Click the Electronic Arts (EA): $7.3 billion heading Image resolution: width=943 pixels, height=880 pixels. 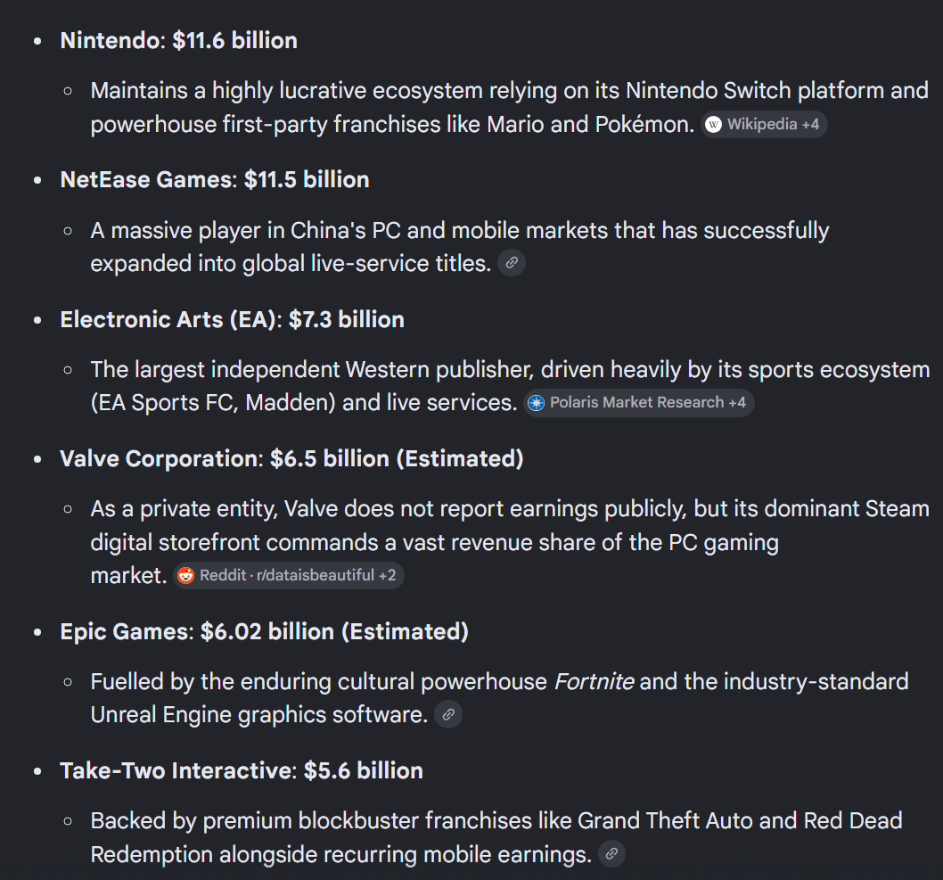(232, 319)
